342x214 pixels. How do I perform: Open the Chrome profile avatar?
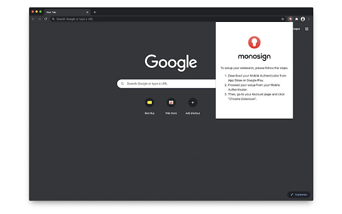coord(303,19)
